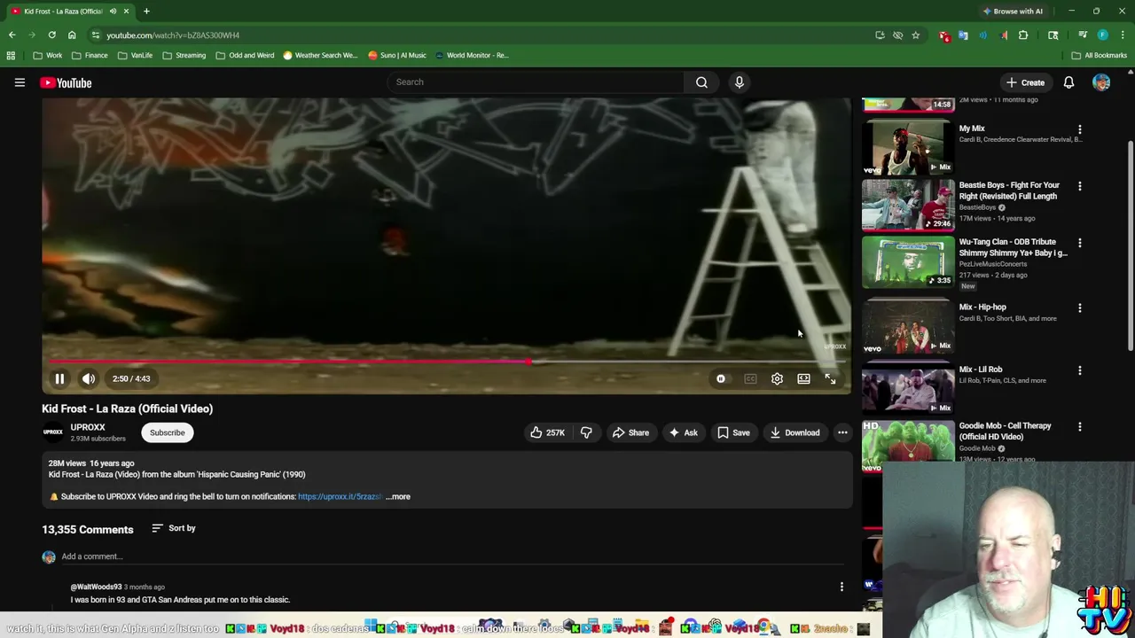Click the Ask AI button
1135x638 pixels.
pos(683,432)
